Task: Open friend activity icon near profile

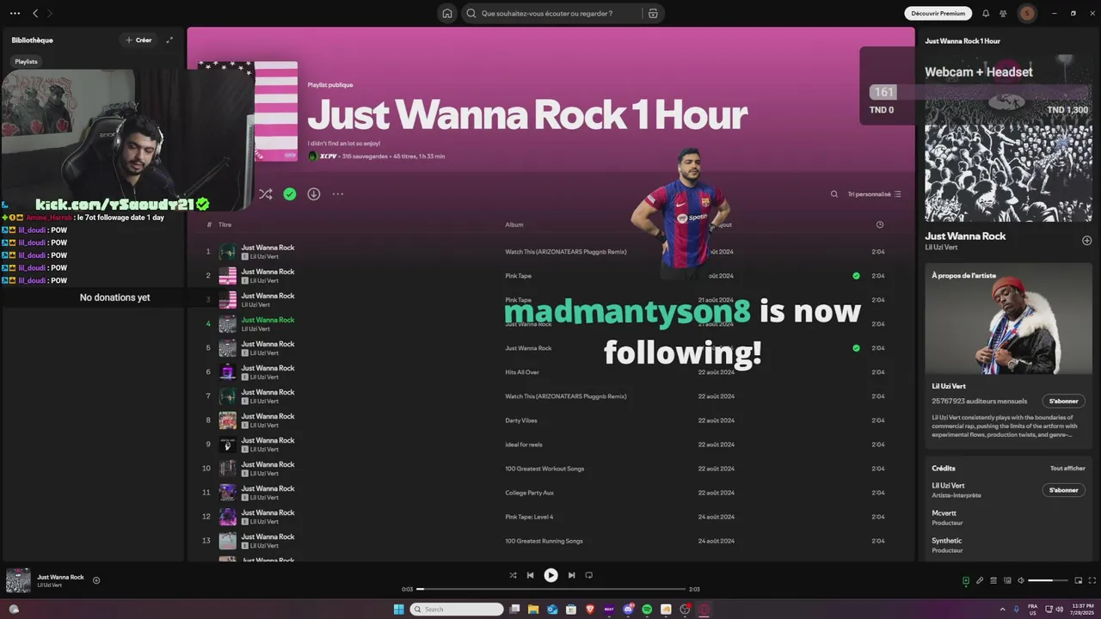Action: (x=1003, y=14)
